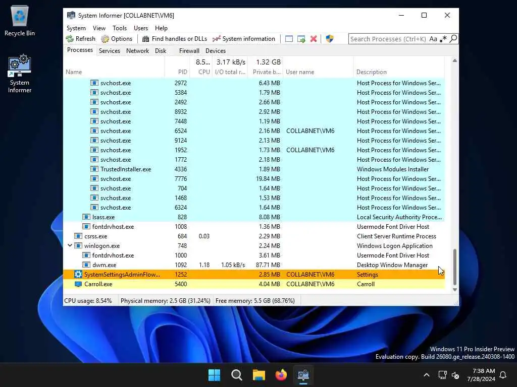Open the Windows Start menu

click(214, 375)
